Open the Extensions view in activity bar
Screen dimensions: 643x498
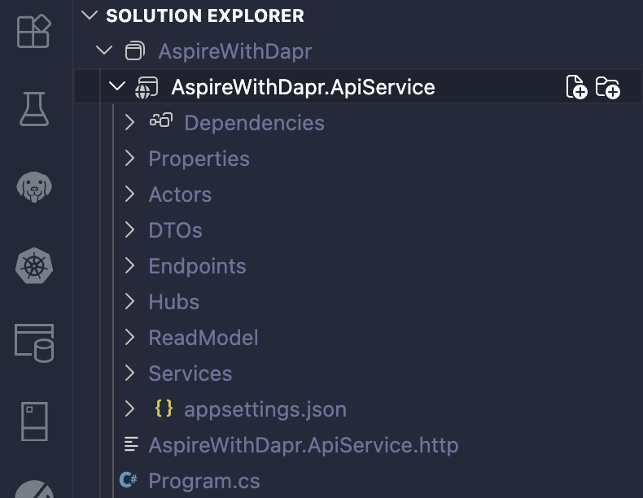point(34,31)
